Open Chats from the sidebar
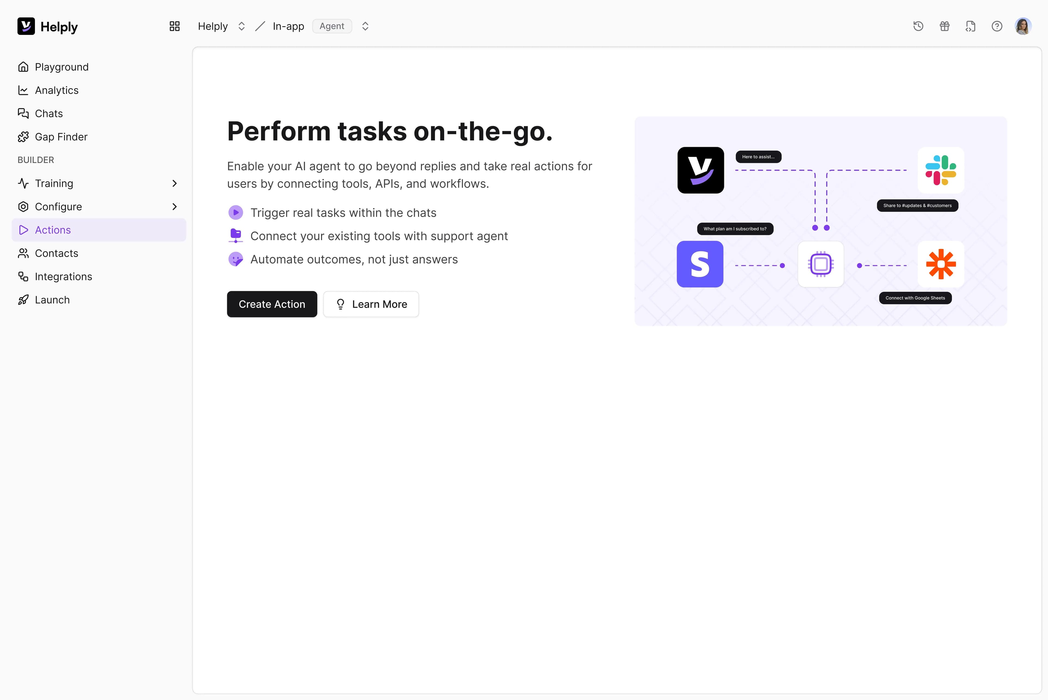The height and width of the screenshot is (700, 1048). pos(49,114)
